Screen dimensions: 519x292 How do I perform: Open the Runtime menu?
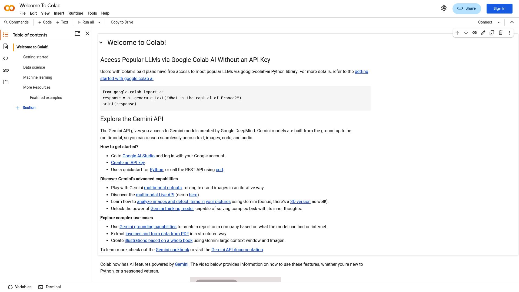pyautogui.click(x=76, y=13)
